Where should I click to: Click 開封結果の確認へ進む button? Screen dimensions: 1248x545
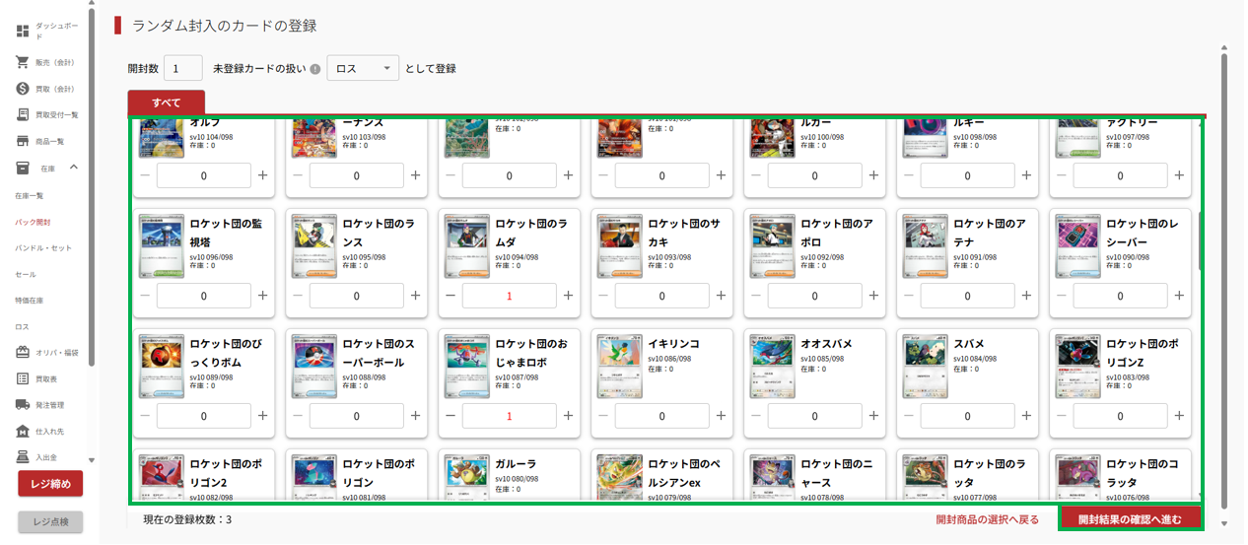coord(1130,518)
